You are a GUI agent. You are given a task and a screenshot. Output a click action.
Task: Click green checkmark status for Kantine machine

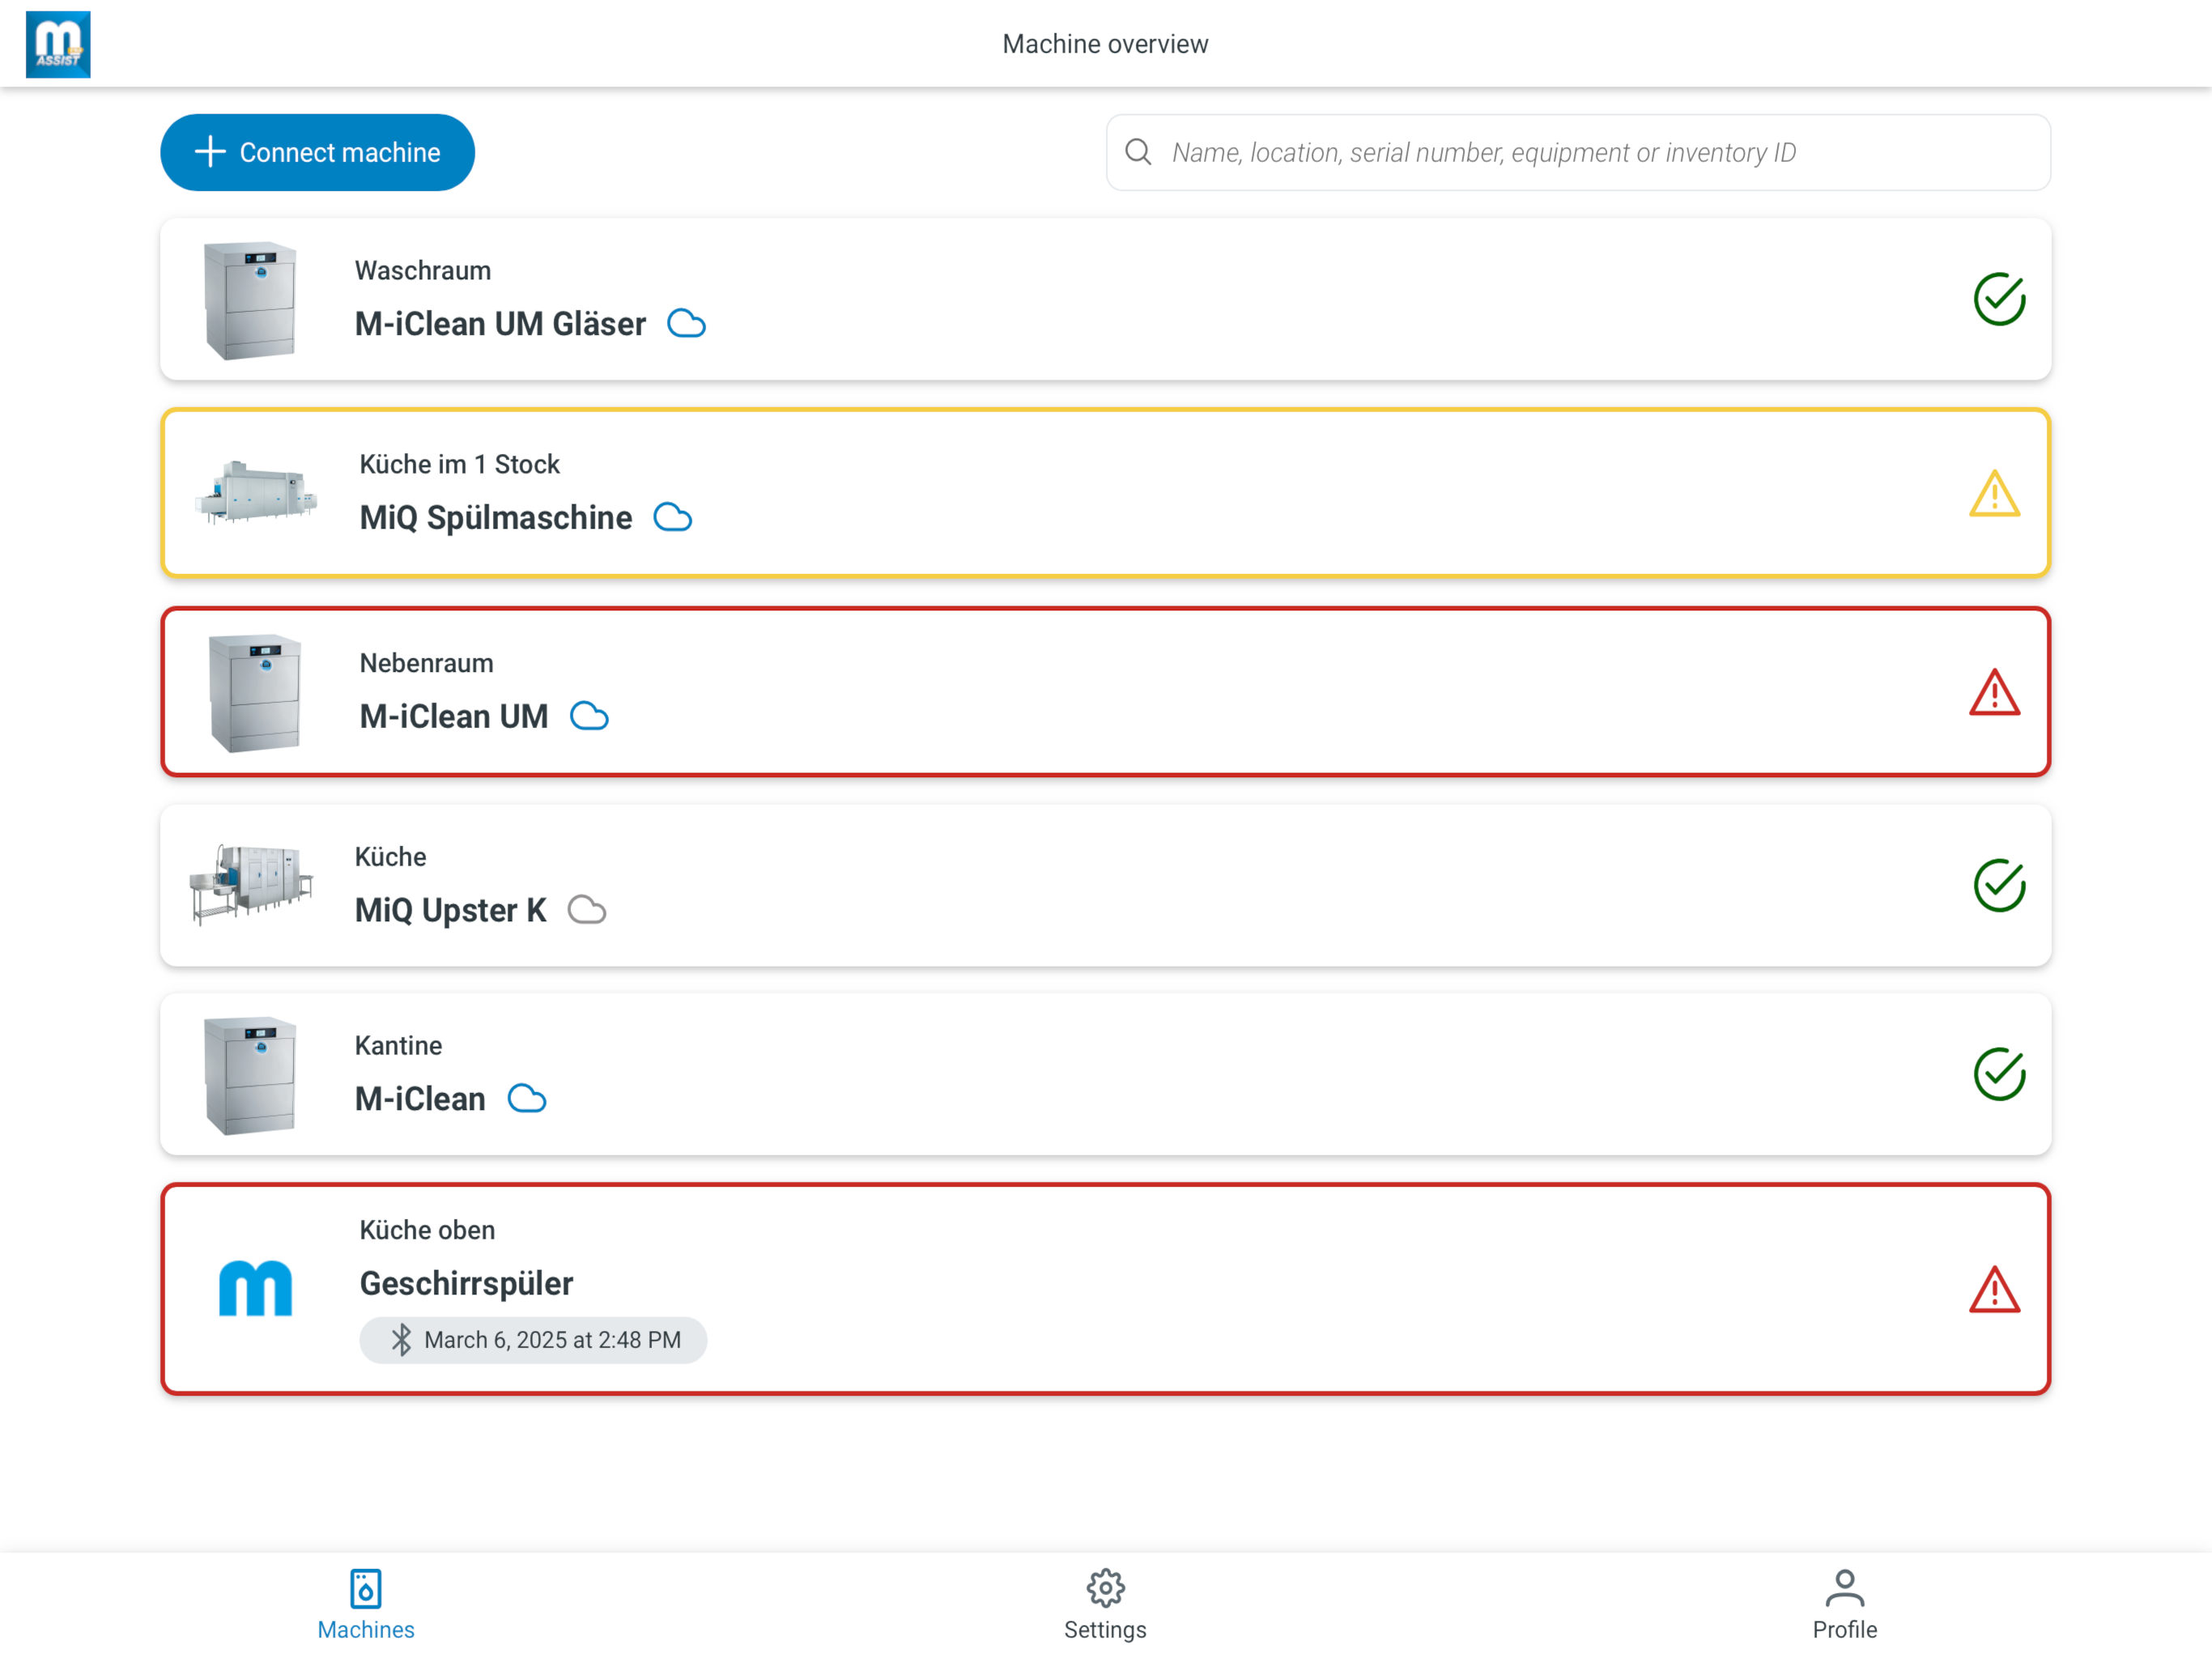coord(1999,1074)
